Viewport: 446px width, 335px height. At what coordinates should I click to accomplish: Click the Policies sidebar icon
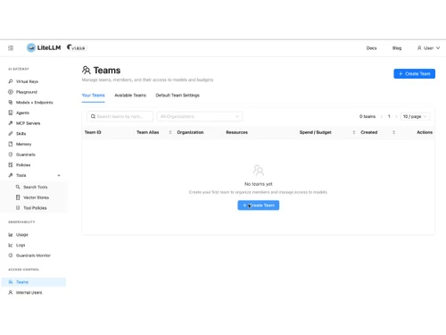pos(11,164)
